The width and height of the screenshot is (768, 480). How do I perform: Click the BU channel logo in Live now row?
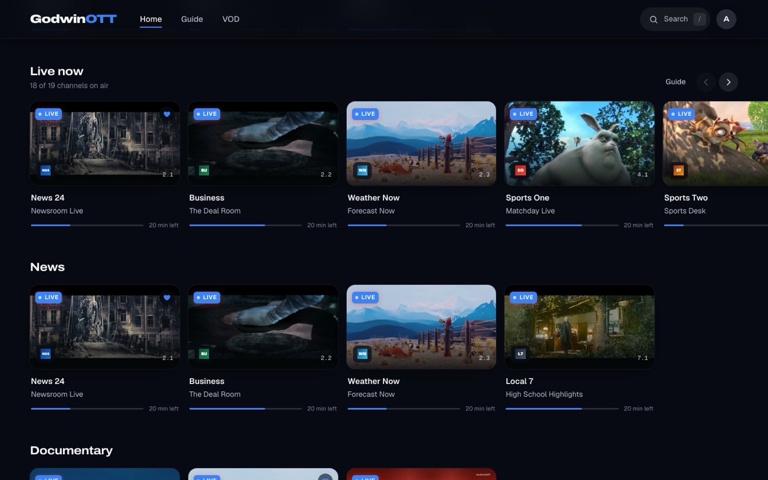pyautogui.click(x=204, y=170)
